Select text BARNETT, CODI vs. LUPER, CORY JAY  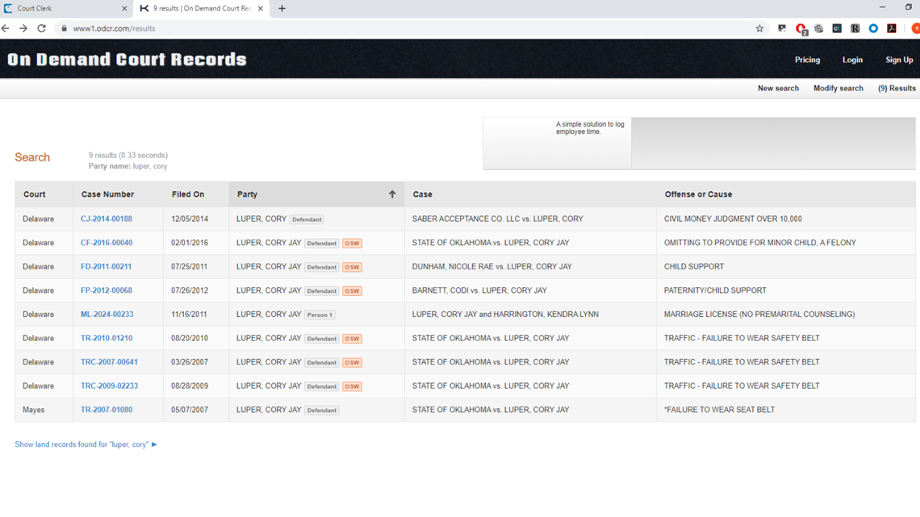(479, 290)
